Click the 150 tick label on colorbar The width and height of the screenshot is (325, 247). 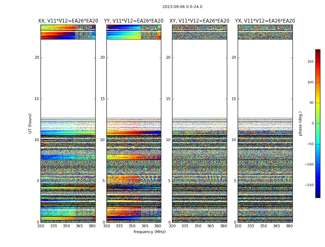point(310,61)
